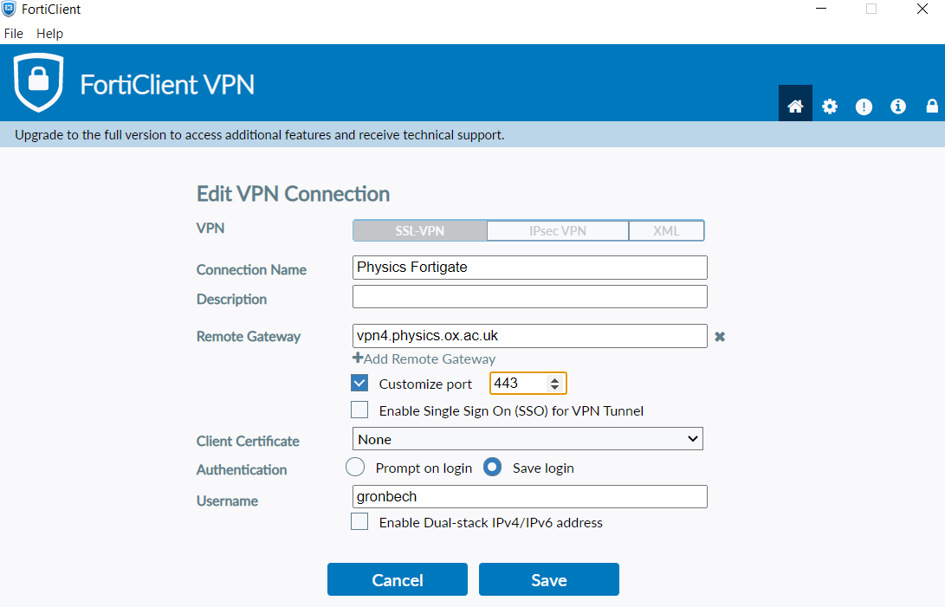Switch to the IPsec VPN tab
The image size is (945, 607).
click(x=557, y=230)
